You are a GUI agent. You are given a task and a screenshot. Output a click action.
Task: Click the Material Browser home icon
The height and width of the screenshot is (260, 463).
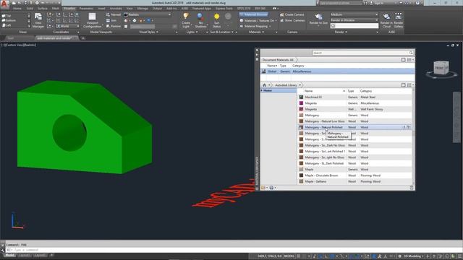tap(264, 85)
